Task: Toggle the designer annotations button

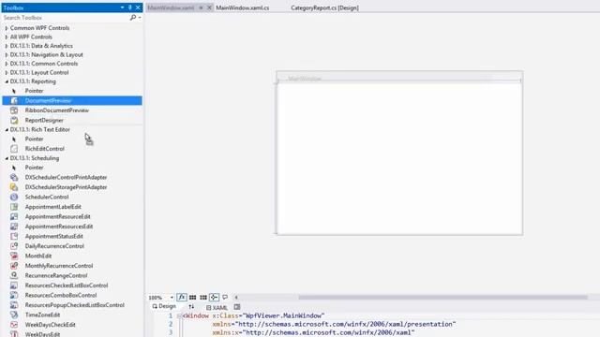Action: tap(225, 298)
